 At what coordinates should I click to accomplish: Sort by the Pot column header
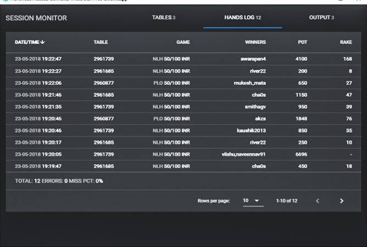pyautogui.click(x=302, y=42)
